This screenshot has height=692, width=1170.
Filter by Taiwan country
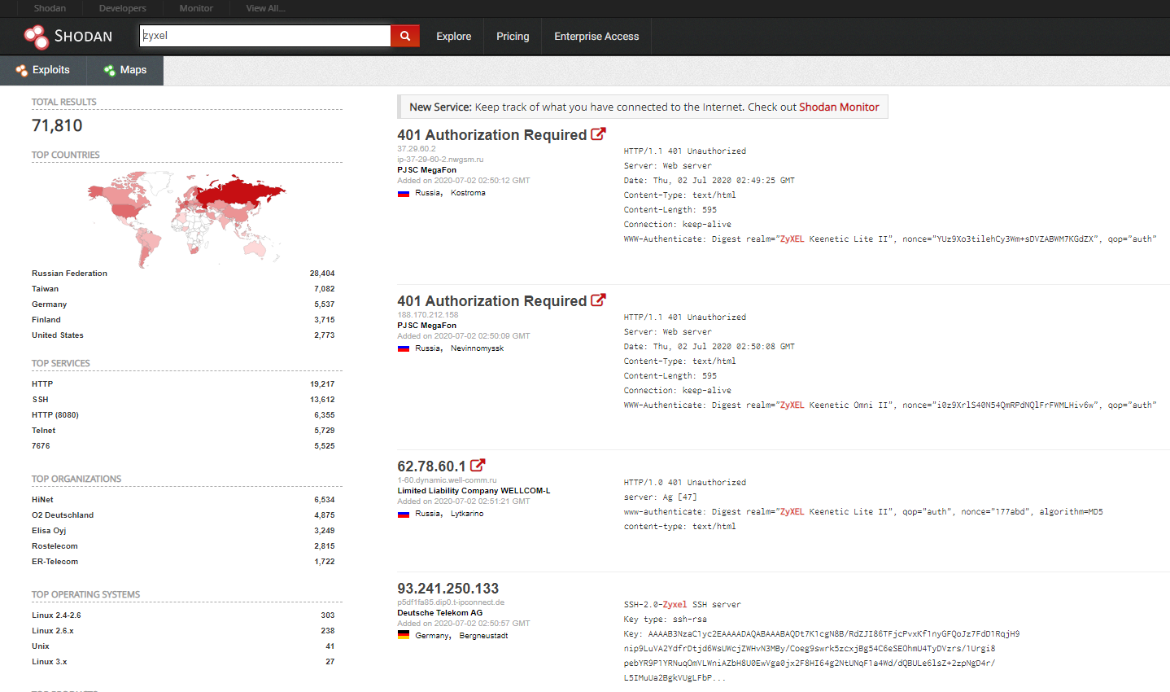pos(45,289)
